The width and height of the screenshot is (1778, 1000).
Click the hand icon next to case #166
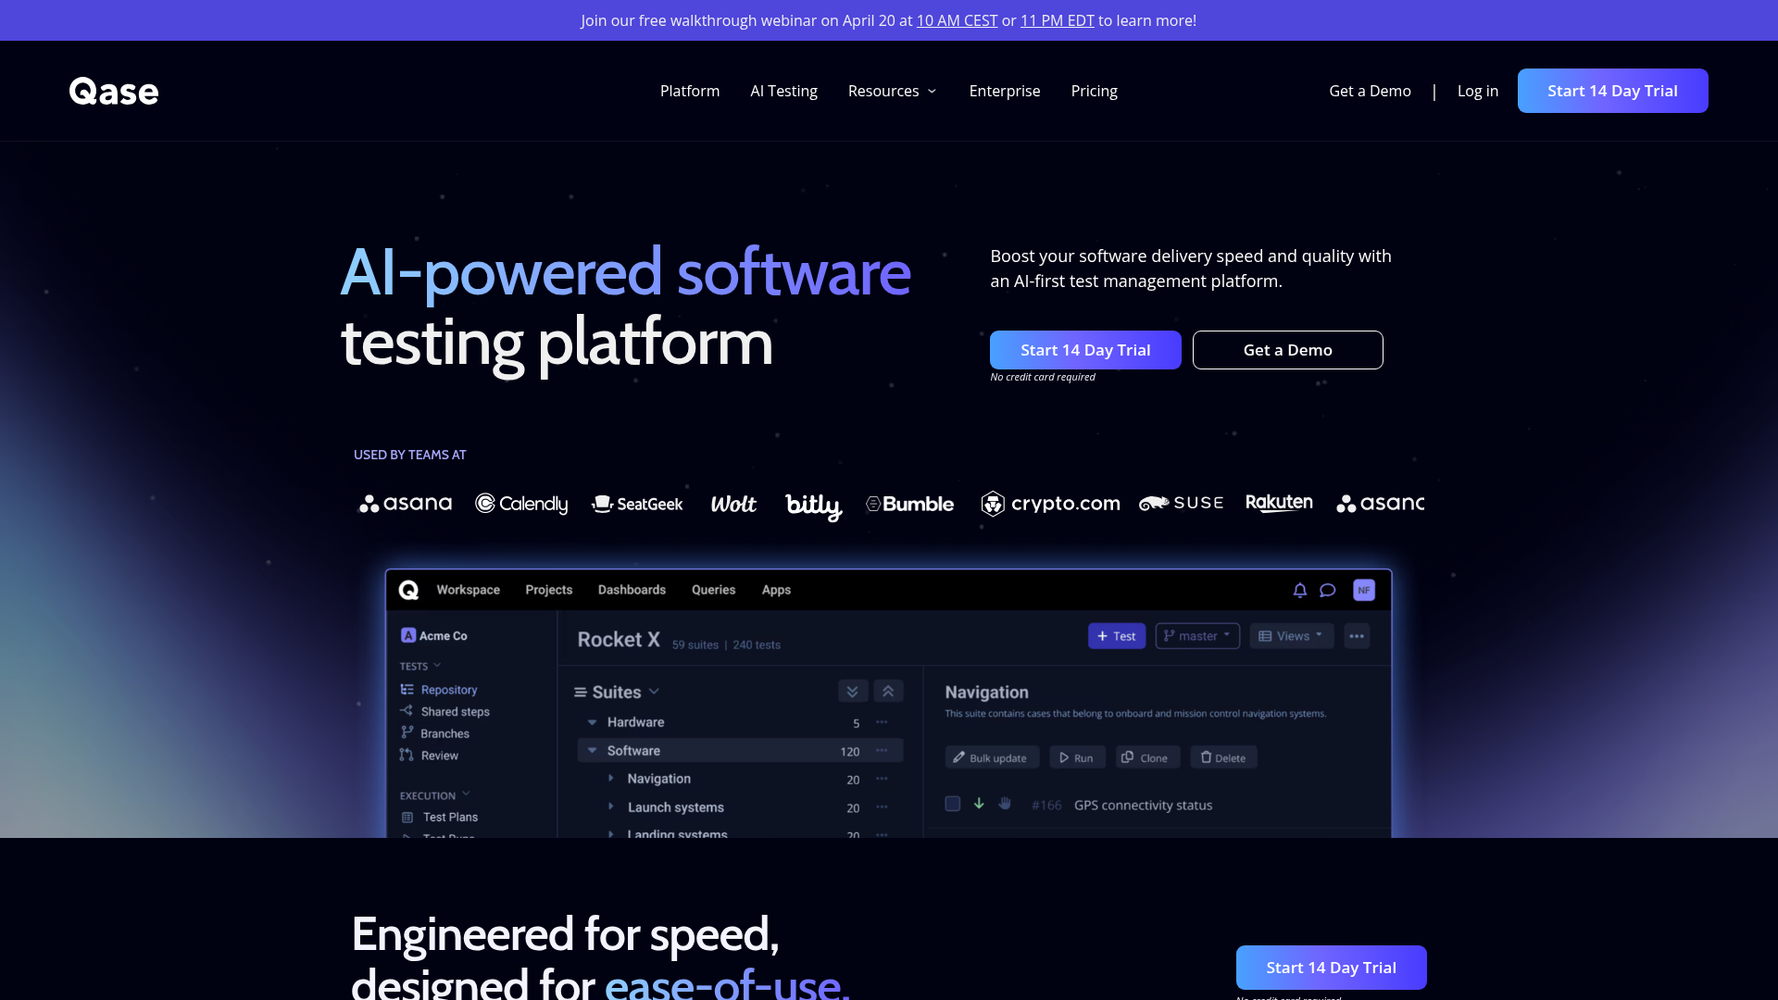point(1005,804)
